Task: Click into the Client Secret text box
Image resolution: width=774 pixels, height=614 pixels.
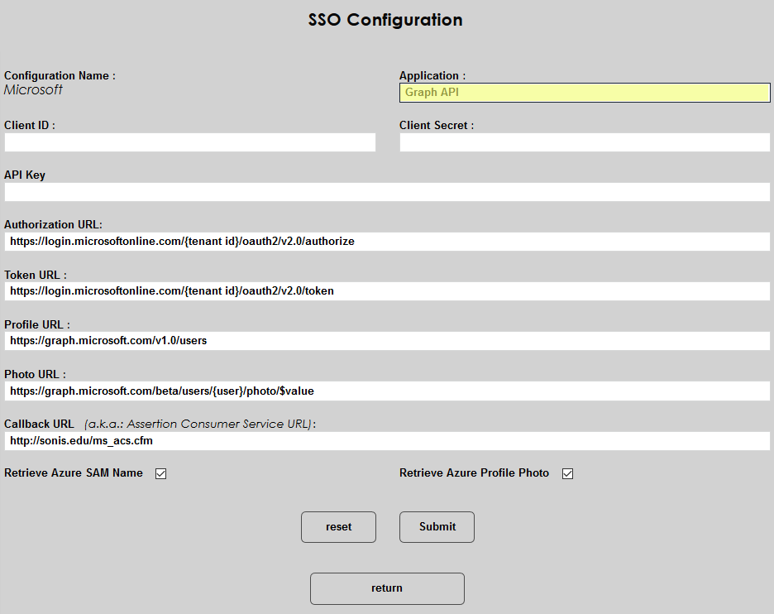Action: [x=585, y=142]
